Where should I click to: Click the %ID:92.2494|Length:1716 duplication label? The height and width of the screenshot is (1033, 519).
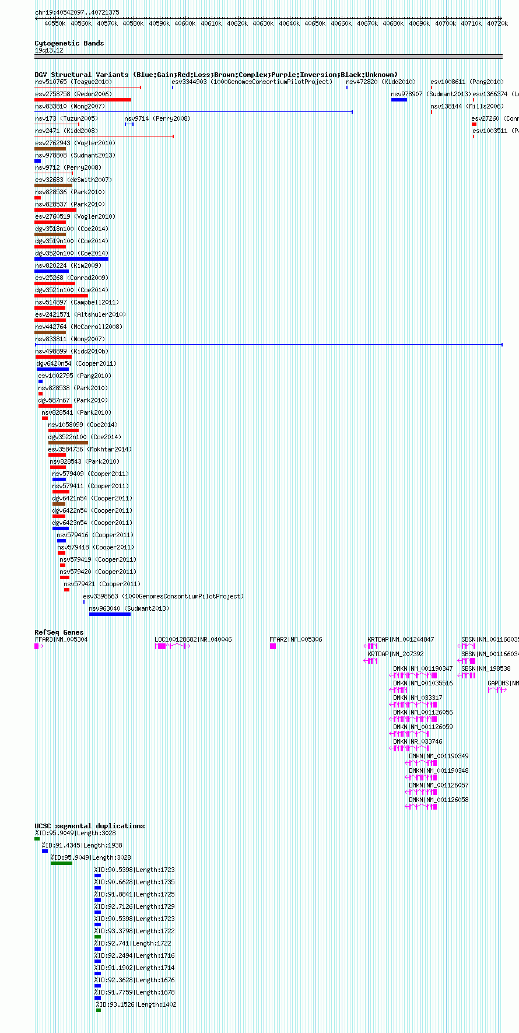[x=135, y=955]
